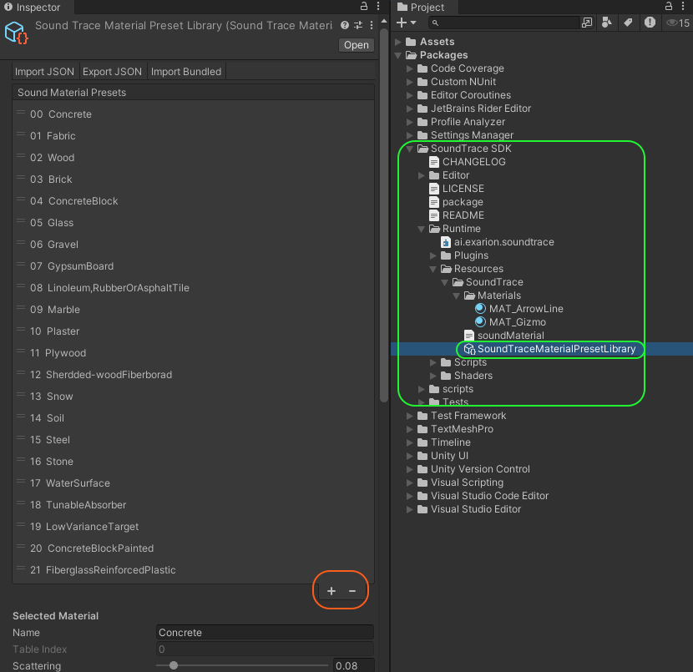The image size is (693, 672).
Task: Expand the Shaders folder
Action: click(433, 376)
